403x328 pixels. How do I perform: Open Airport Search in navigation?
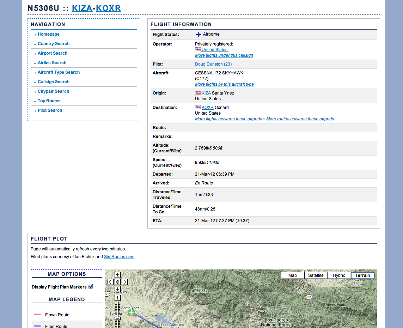pos(53,53)
